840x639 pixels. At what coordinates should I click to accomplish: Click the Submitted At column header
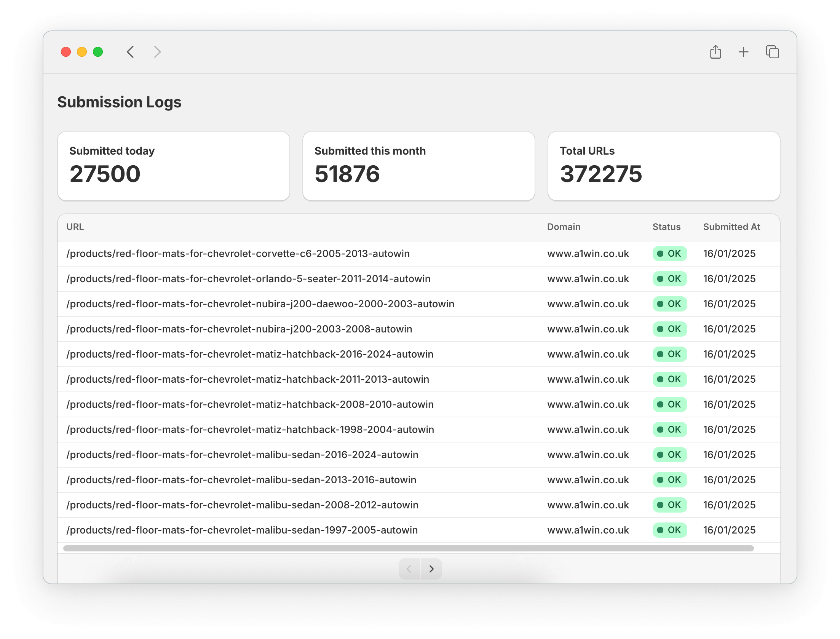731,227
